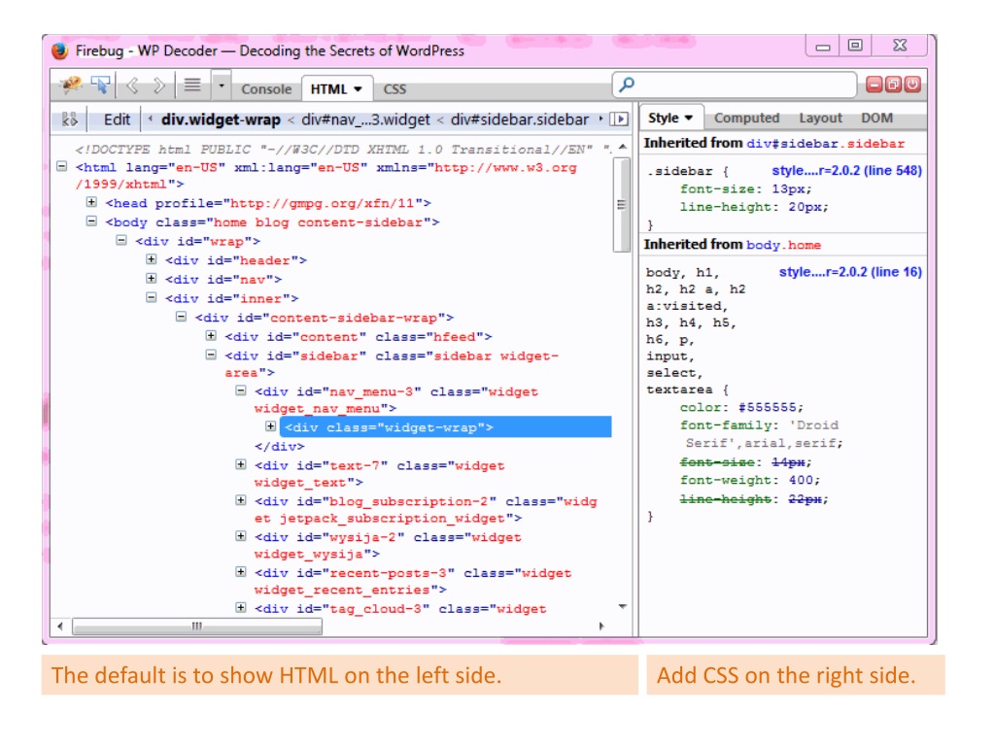Switch to the DOM tab
Screen dimensions: 995x746
click(877, 119)
